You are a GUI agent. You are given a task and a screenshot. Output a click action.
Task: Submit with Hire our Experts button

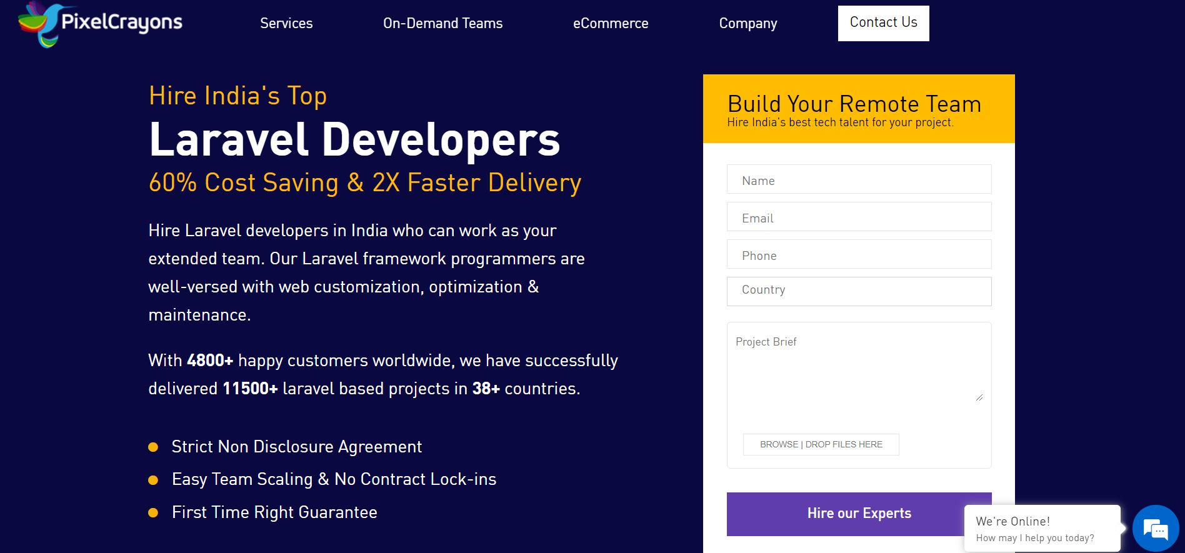[x=859, y=514]
